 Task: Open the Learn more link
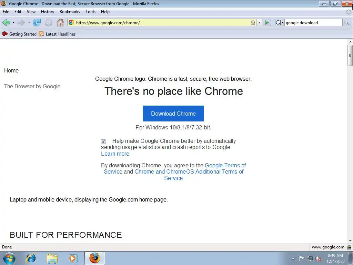point(115,154)
